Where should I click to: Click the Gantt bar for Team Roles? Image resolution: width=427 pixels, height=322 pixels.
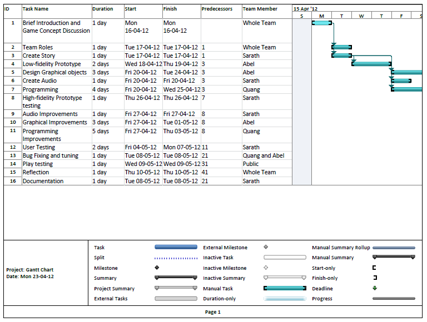[341, 47]
